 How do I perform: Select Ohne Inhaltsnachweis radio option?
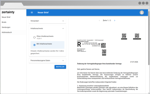(34, 37)
